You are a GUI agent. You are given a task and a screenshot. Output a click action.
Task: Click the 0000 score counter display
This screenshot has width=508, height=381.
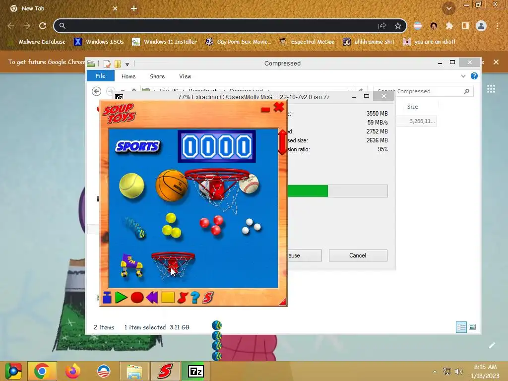pos(217,146)
